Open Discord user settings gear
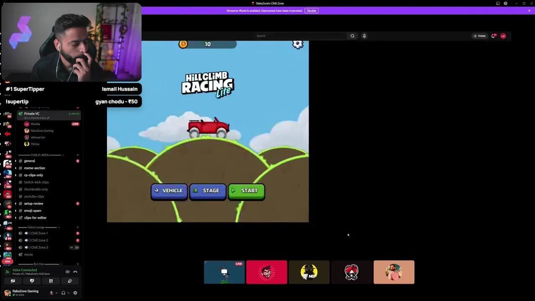 [75, 293]
